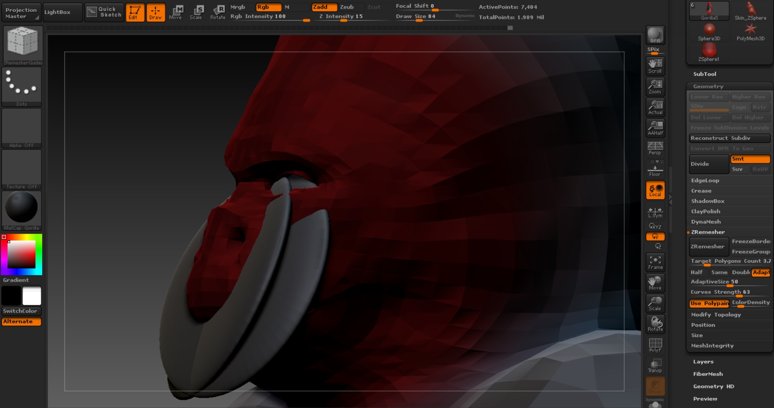Select the Sphere3D tool thumbnail
Image resolution: width=774 pixels, height=408 pixels.
click(x=709, y=32)
